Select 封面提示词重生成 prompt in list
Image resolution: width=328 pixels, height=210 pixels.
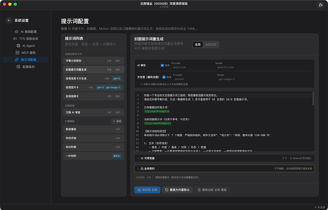click(94, 70)
